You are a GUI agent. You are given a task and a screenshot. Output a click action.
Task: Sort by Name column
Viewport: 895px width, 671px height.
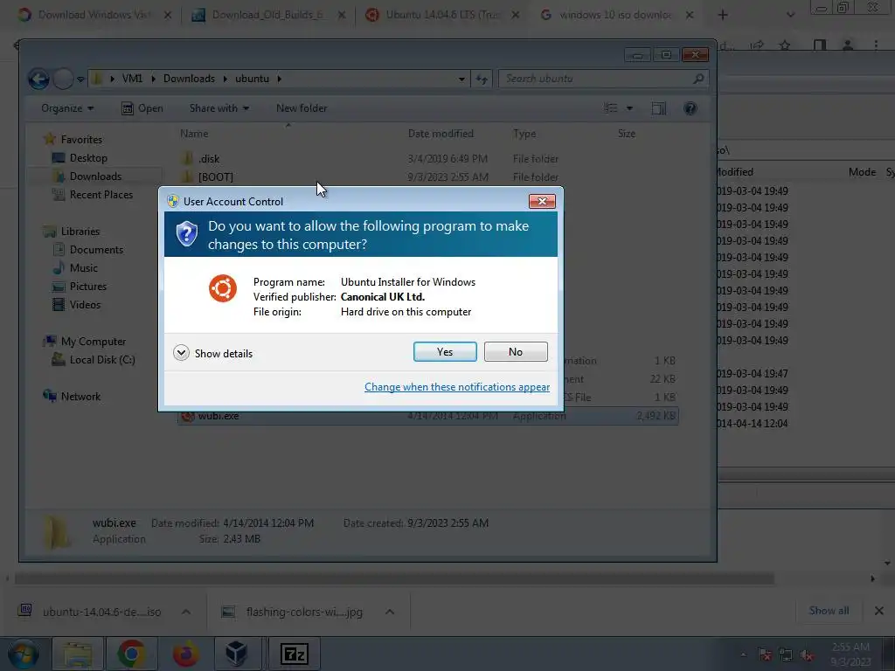coord(194,134)
